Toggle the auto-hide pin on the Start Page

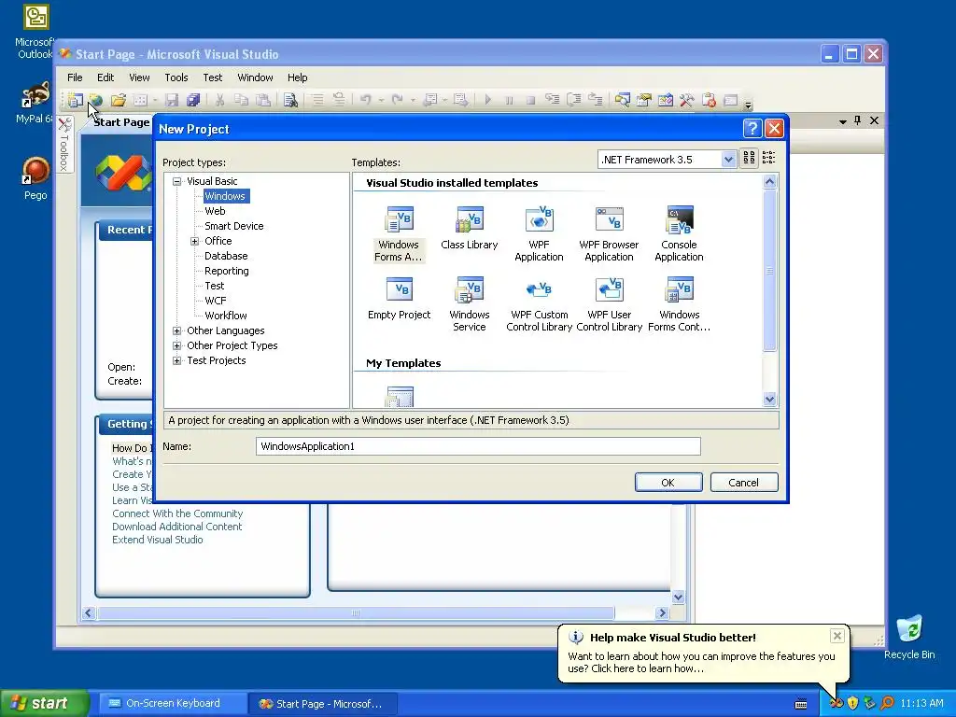(858, 120)
